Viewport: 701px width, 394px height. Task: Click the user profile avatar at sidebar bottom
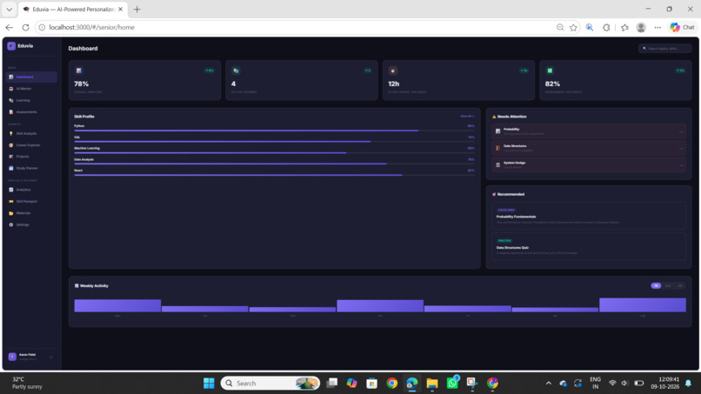[x=12, y=357]
